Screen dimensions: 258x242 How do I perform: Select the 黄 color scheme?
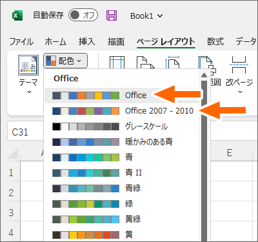(123, 234)
